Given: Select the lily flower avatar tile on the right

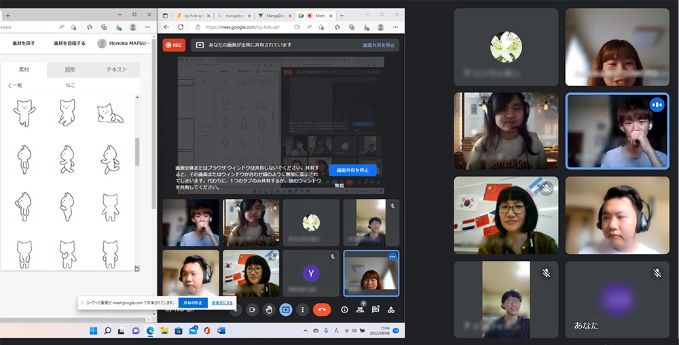Looking at the screenshot, I should pyautogui.click(x=506, y=47).
